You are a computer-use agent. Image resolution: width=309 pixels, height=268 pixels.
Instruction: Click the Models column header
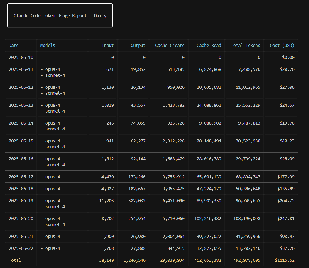[x=48, y=45]
